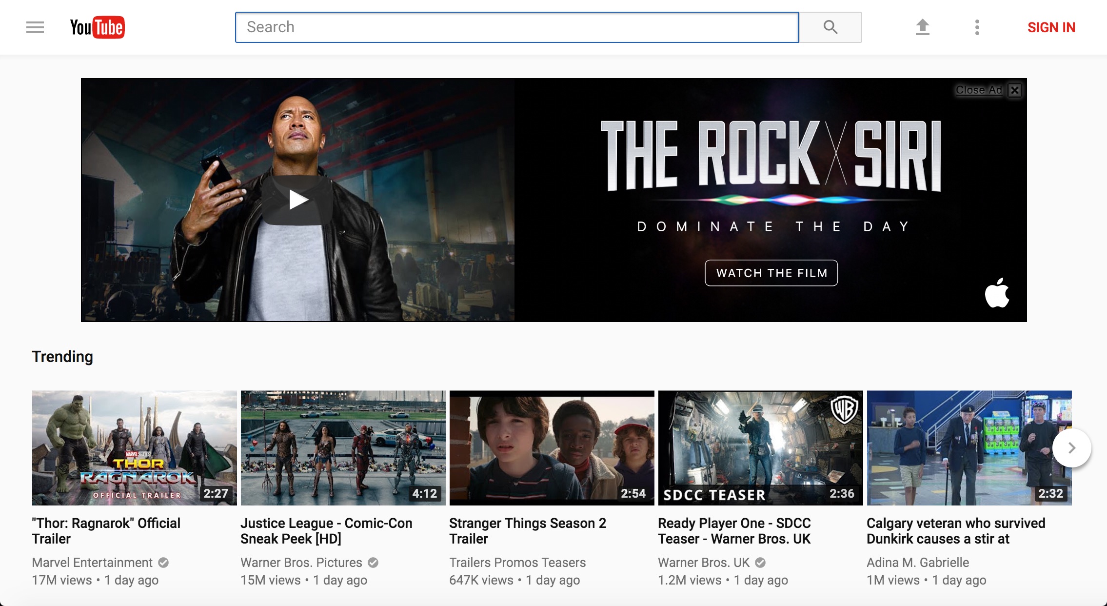The width and height of the screenshot is (1107, 606).
Task: Open the Warner Bros. UK channel
Action: 704,563
